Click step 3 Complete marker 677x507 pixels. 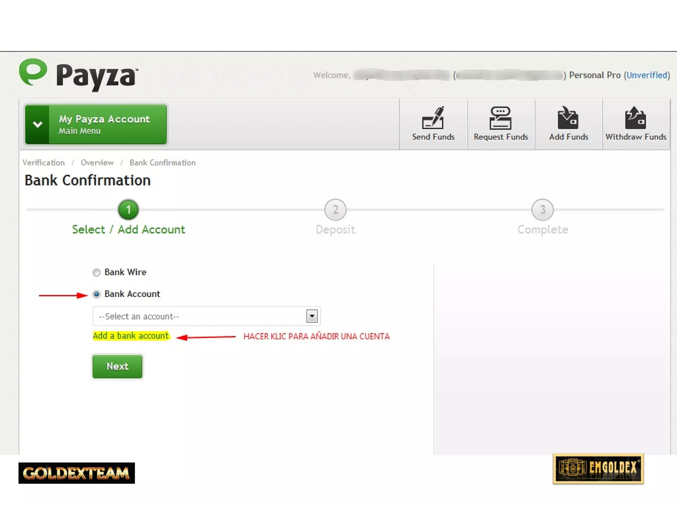tap(542, 210)
